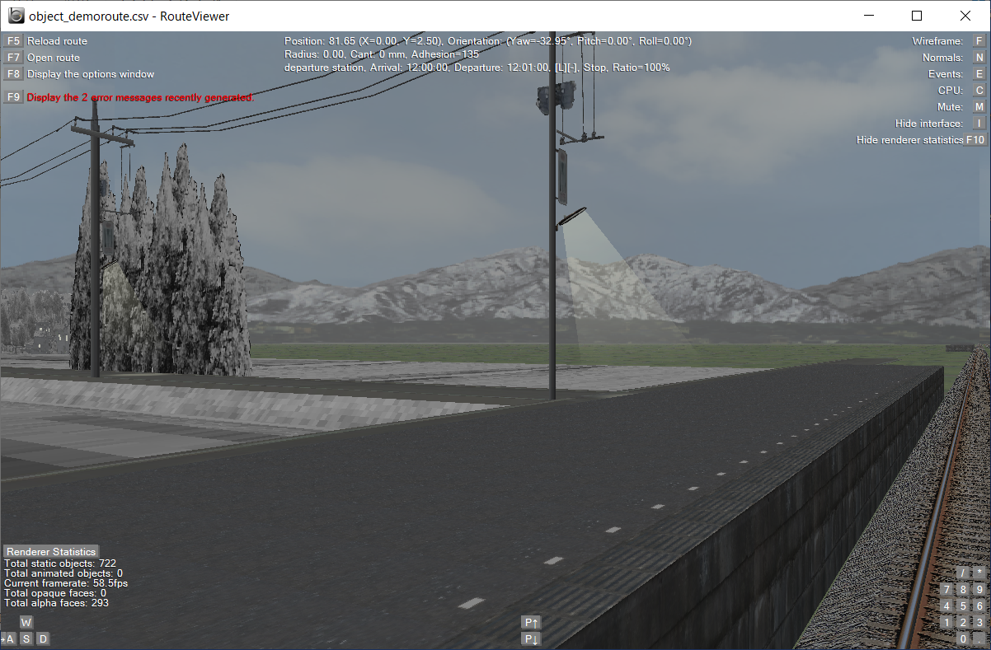Viewport: 991px width, 650px height.
Task: Click the Total alpha faces: 293 line
Action: tap(56, 603)
